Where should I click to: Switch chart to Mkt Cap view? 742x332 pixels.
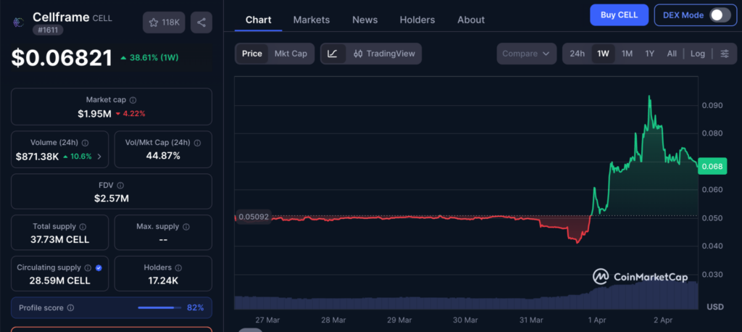(291, 54)
